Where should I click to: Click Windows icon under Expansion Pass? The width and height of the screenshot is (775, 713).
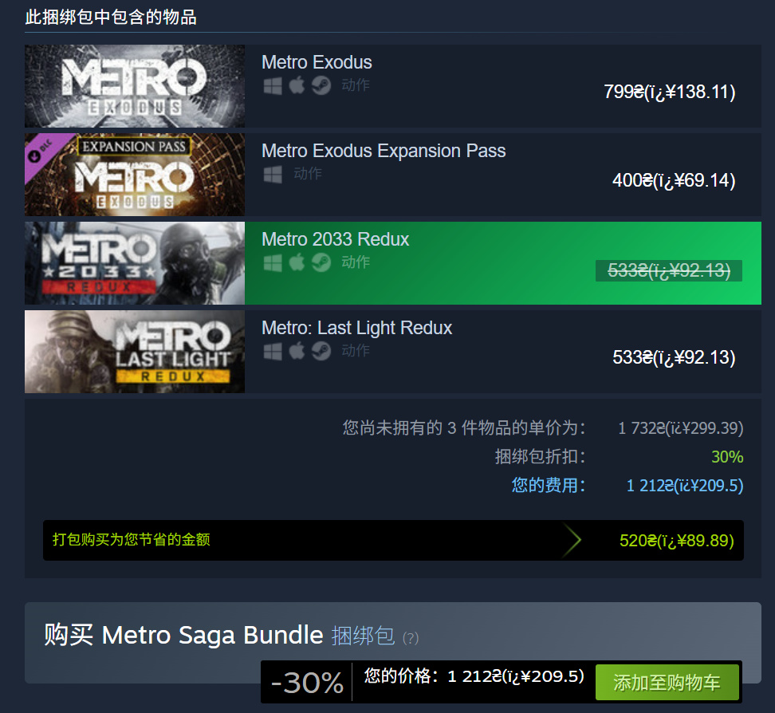click(273, 174)
